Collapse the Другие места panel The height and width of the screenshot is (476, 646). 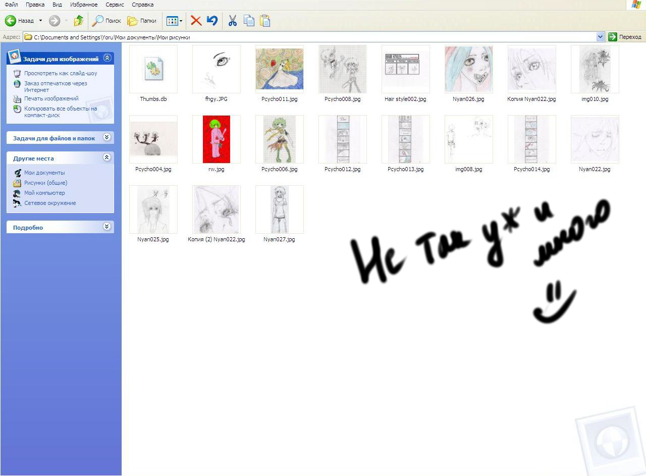click(106, 157)
